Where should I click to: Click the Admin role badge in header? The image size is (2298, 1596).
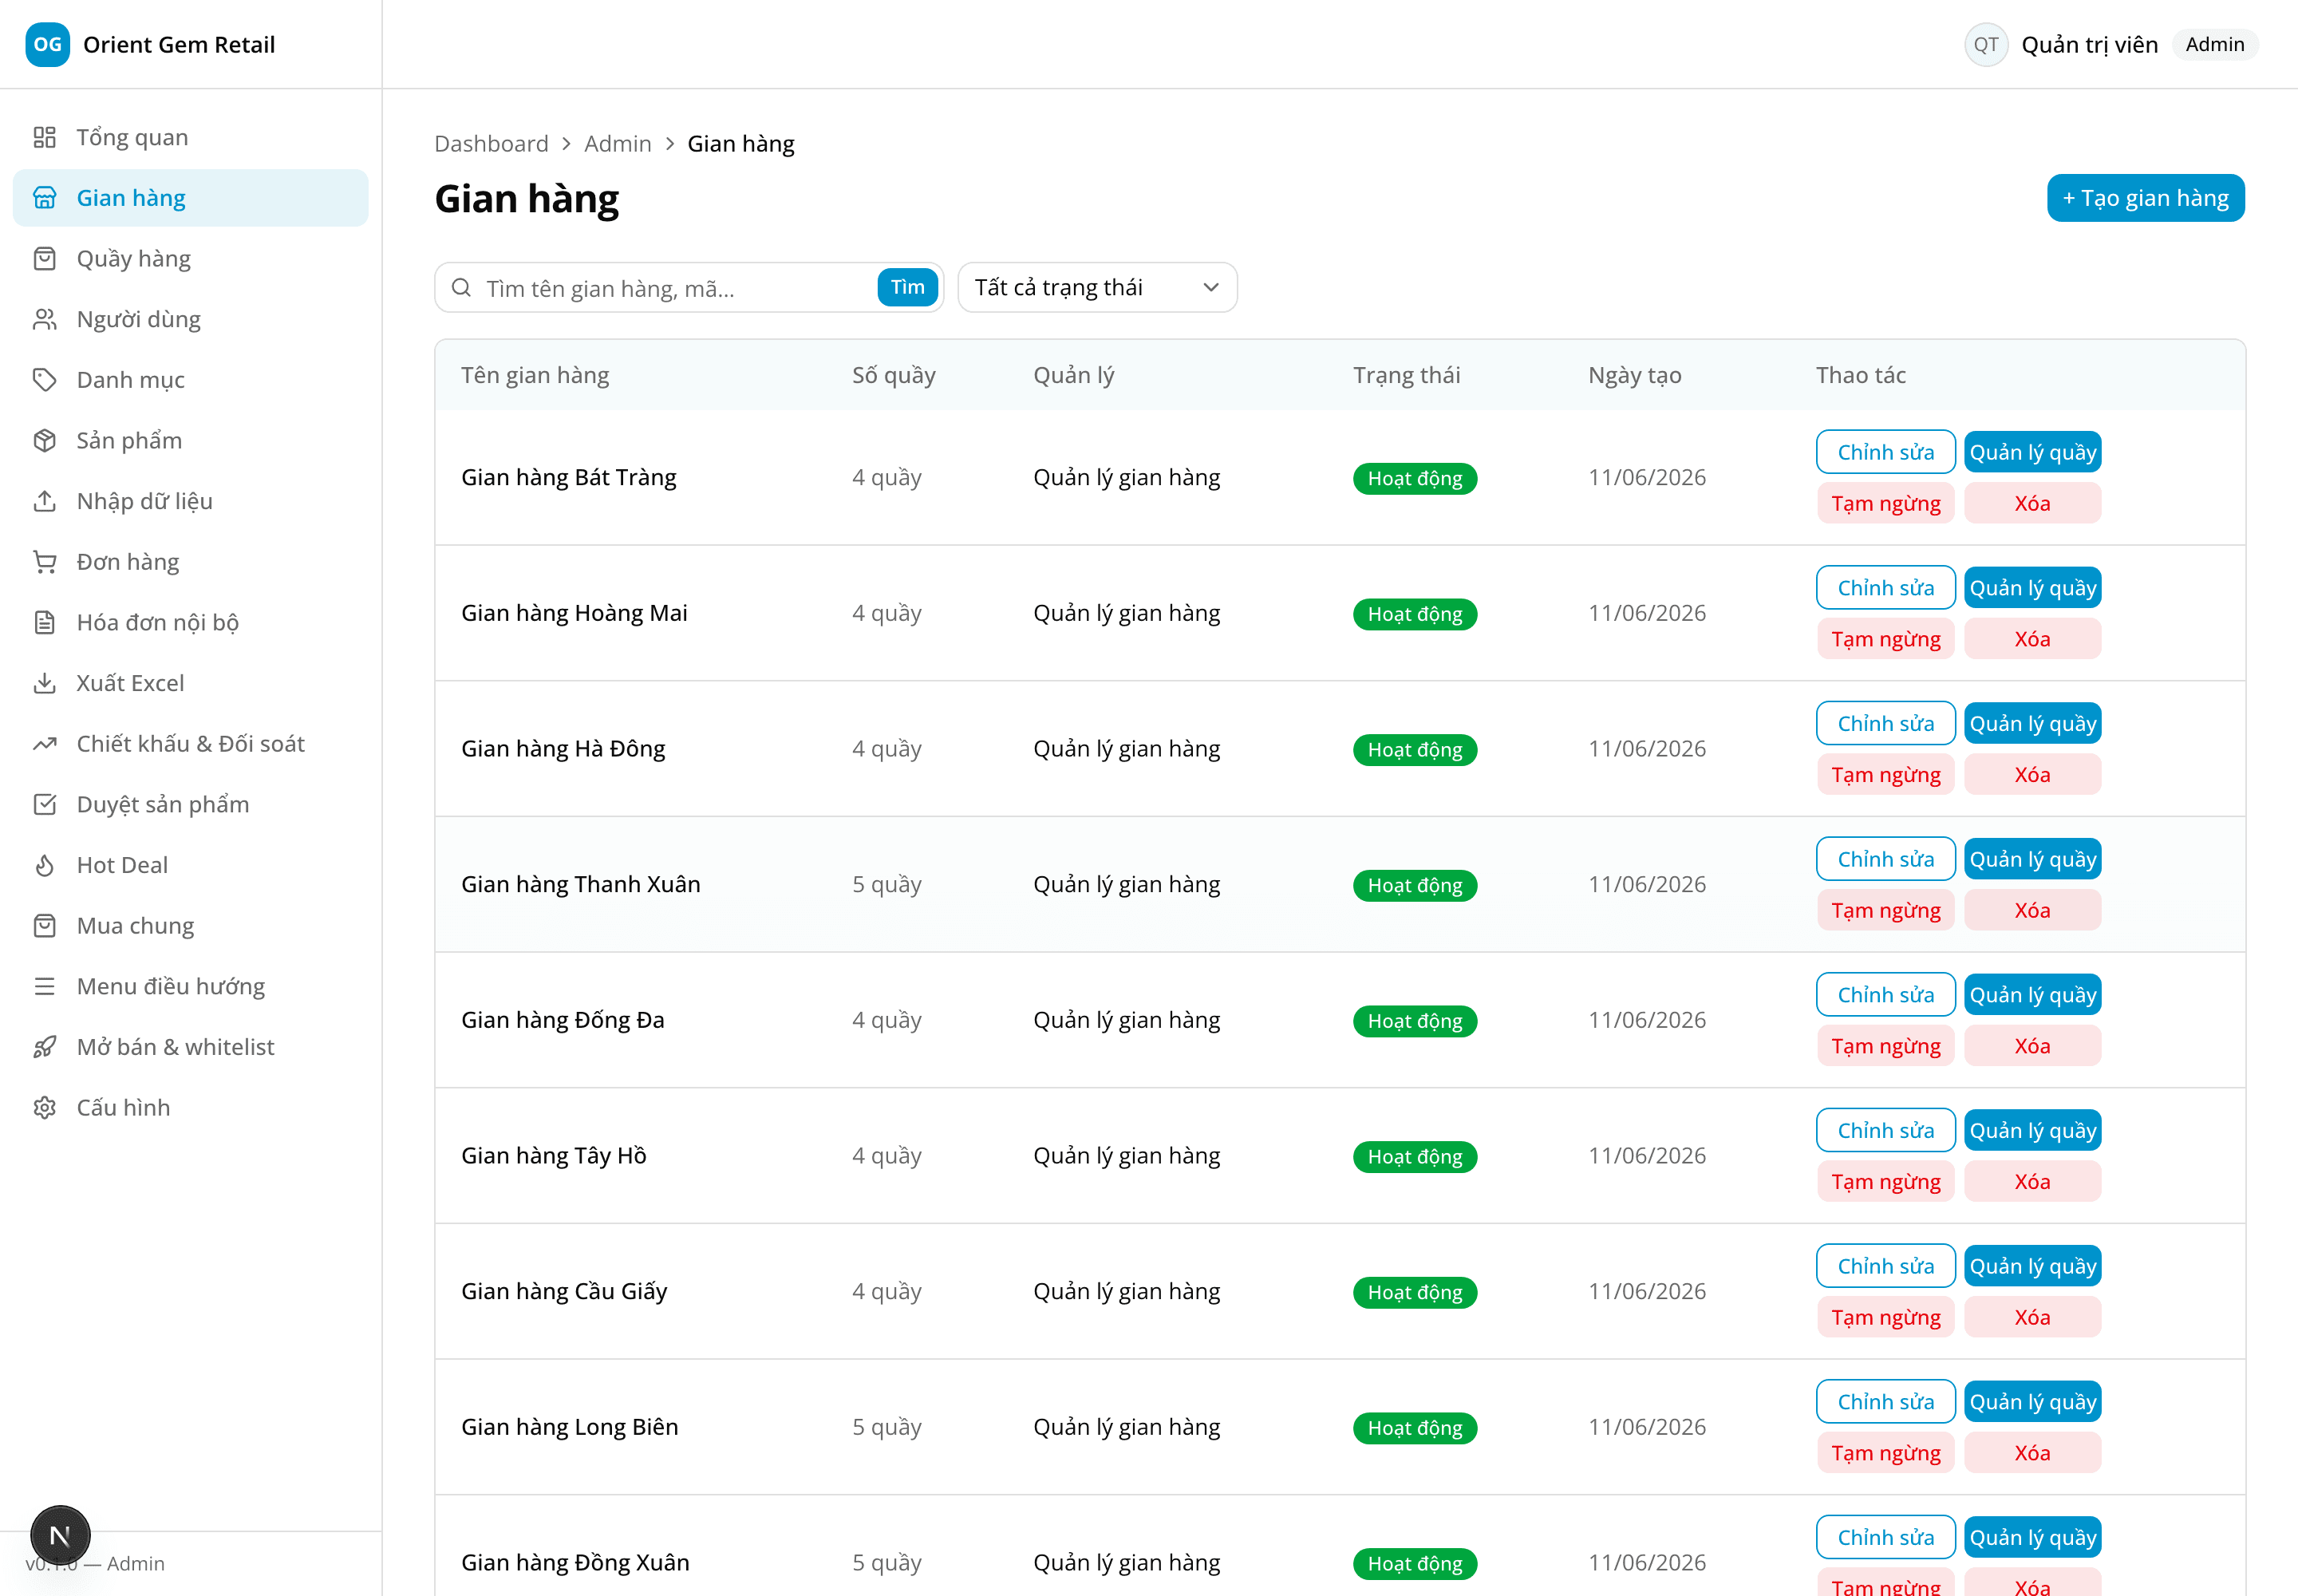tap(2214, 45)
